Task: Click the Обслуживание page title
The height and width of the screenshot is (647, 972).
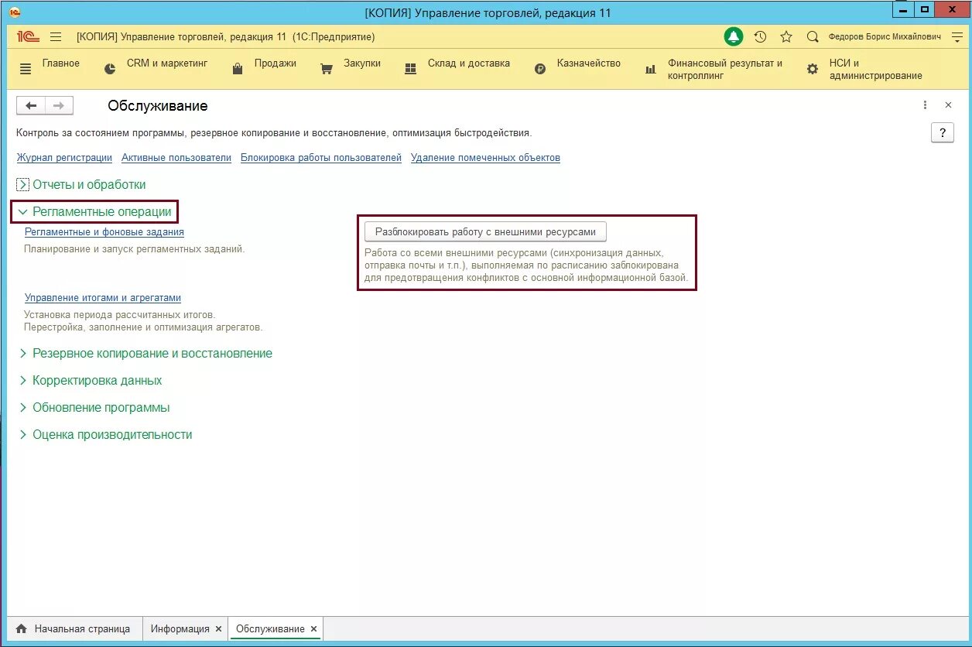Action: point(158,106)
